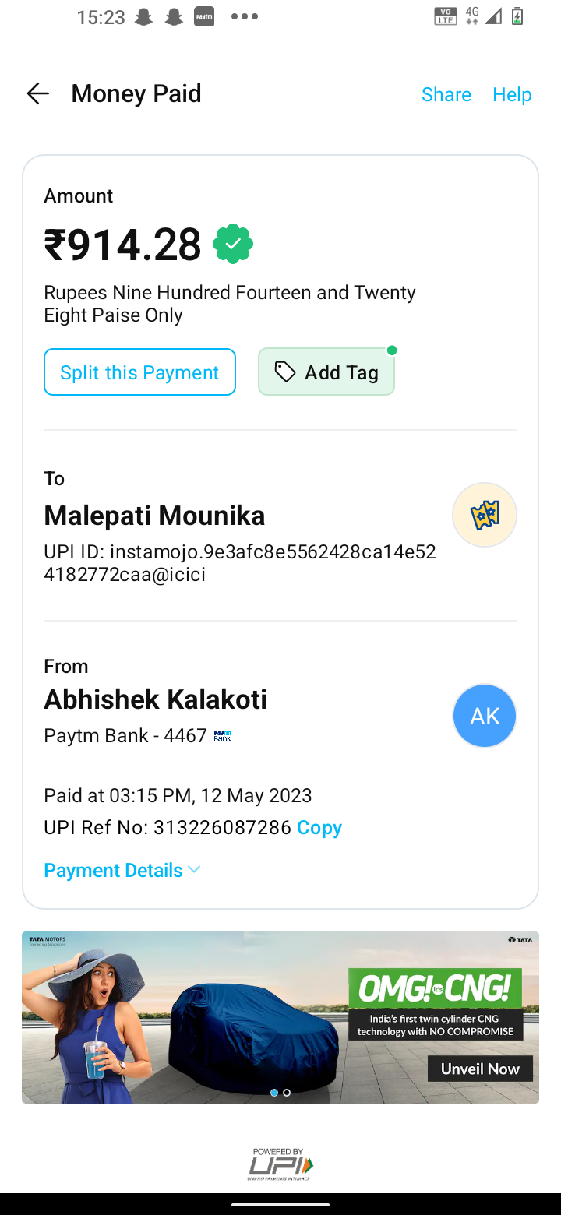Tap the chevron next to Payment Details

tap(195, 869)
